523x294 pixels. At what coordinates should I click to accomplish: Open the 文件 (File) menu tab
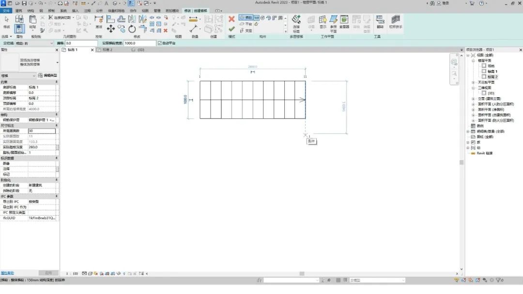(x=6, y=10)
